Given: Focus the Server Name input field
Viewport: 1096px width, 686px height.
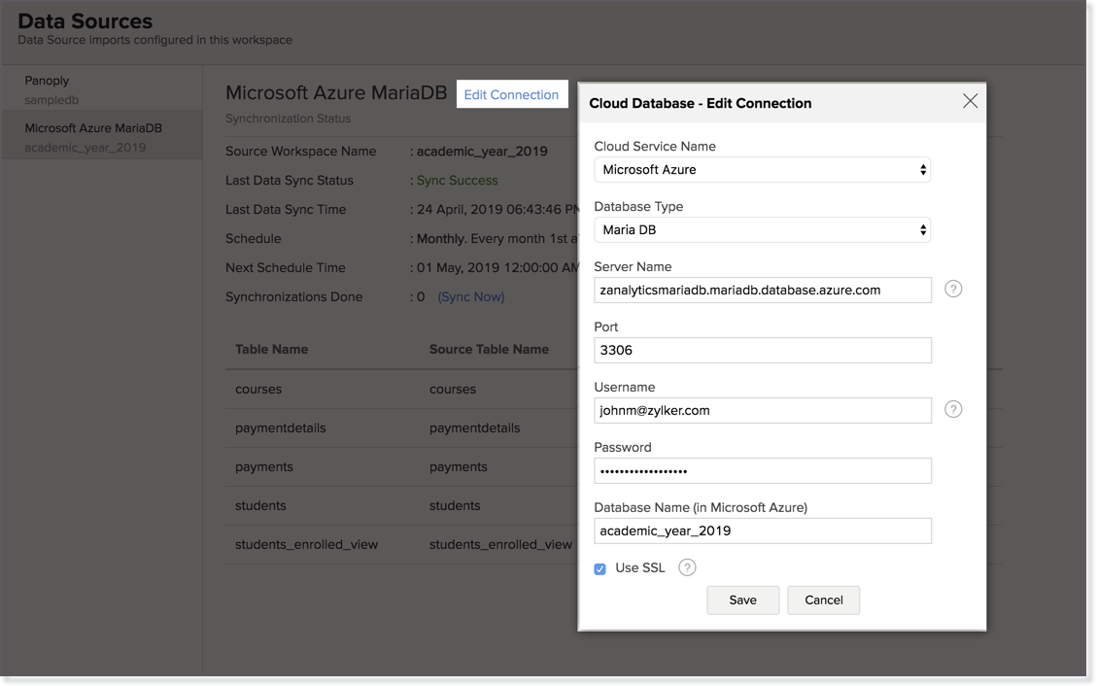Looking at the screenshot, I should coord(762,290).
